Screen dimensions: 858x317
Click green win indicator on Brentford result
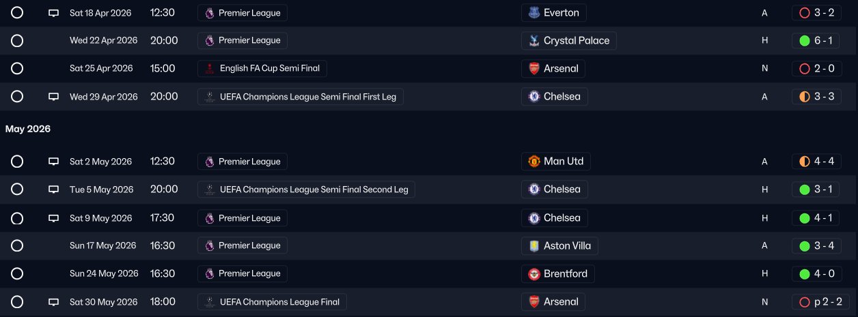pyautogui.click(x=804, y=274)
